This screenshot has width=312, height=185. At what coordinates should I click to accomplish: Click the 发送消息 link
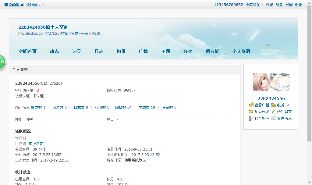click(284, 119)
